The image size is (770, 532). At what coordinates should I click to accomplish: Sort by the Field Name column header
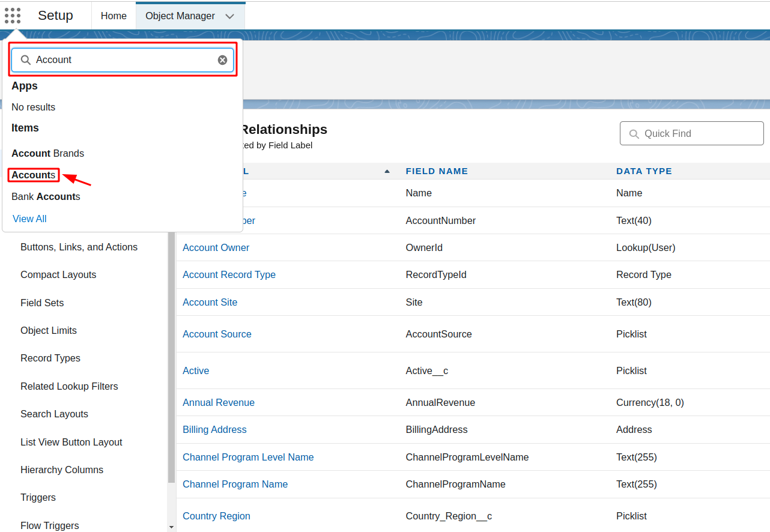tap(437, 171)
